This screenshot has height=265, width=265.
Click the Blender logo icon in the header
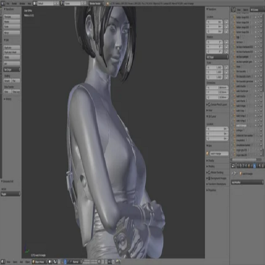click(107, 3)
